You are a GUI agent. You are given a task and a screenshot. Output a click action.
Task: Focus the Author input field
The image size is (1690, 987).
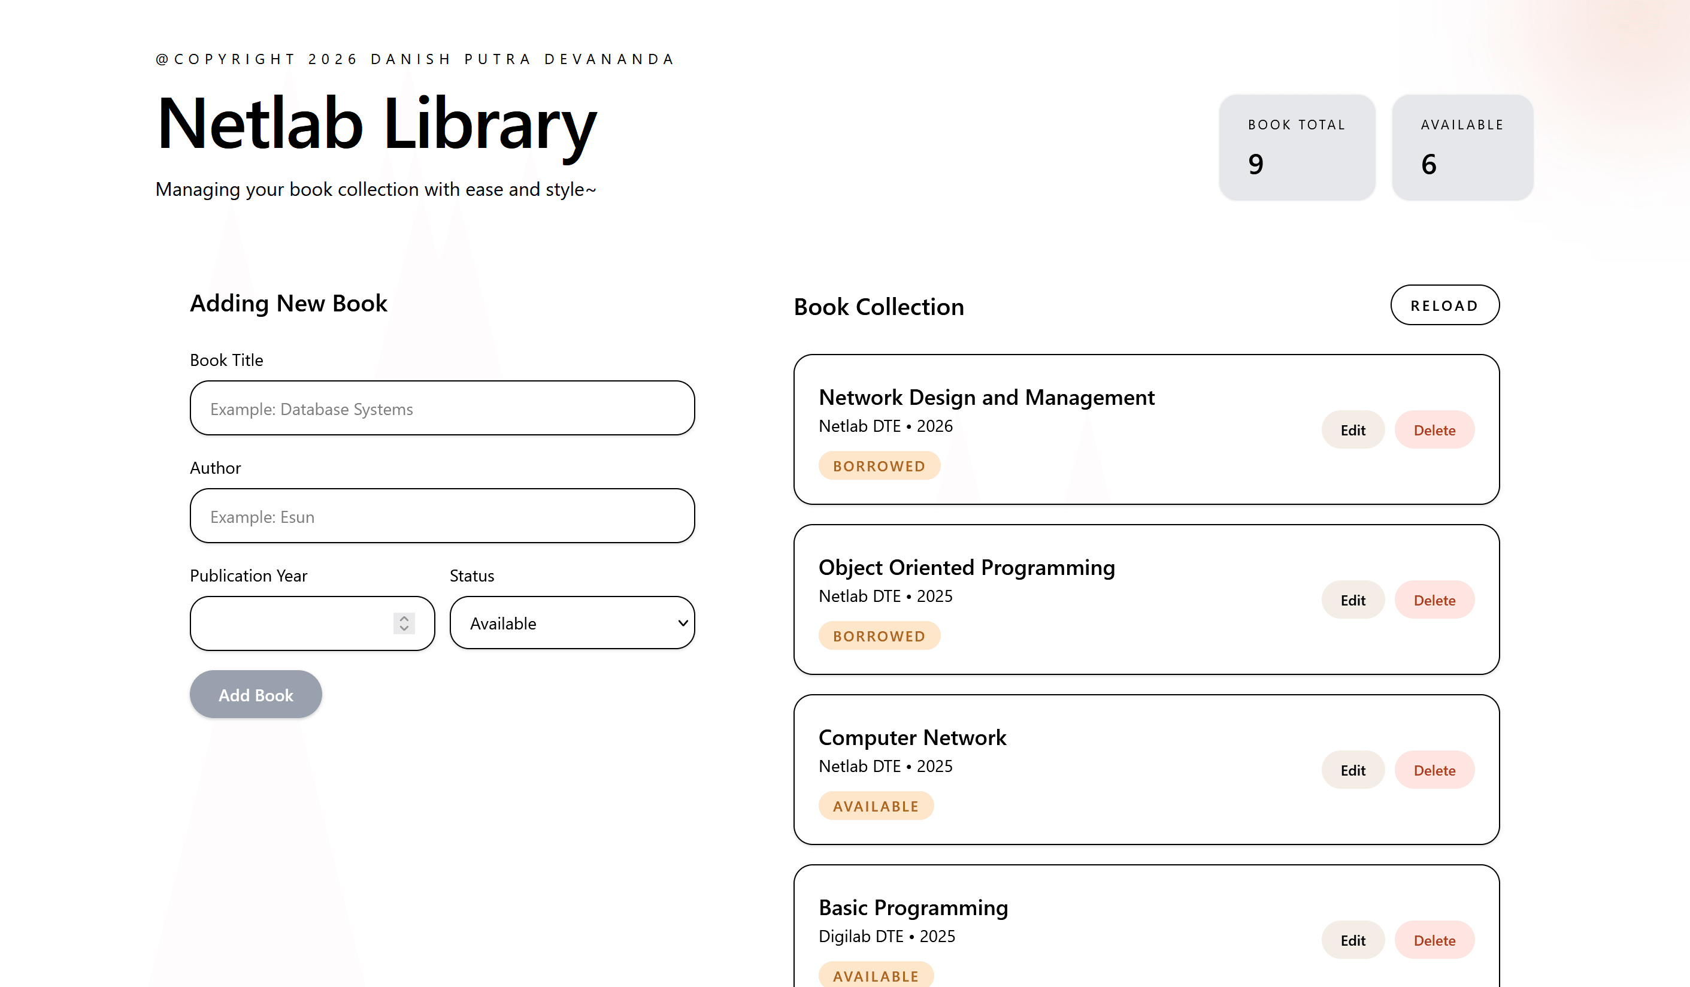[442, 516]
